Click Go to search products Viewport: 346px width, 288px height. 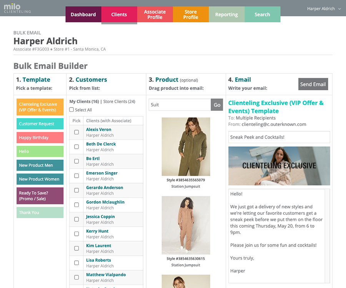tap(217, 105)
